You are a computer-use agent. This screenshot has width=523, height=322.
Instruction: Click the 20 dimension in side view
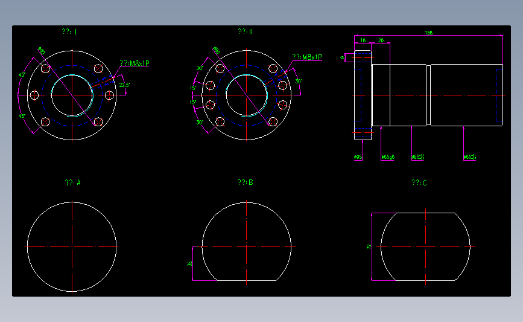[381, 40]
